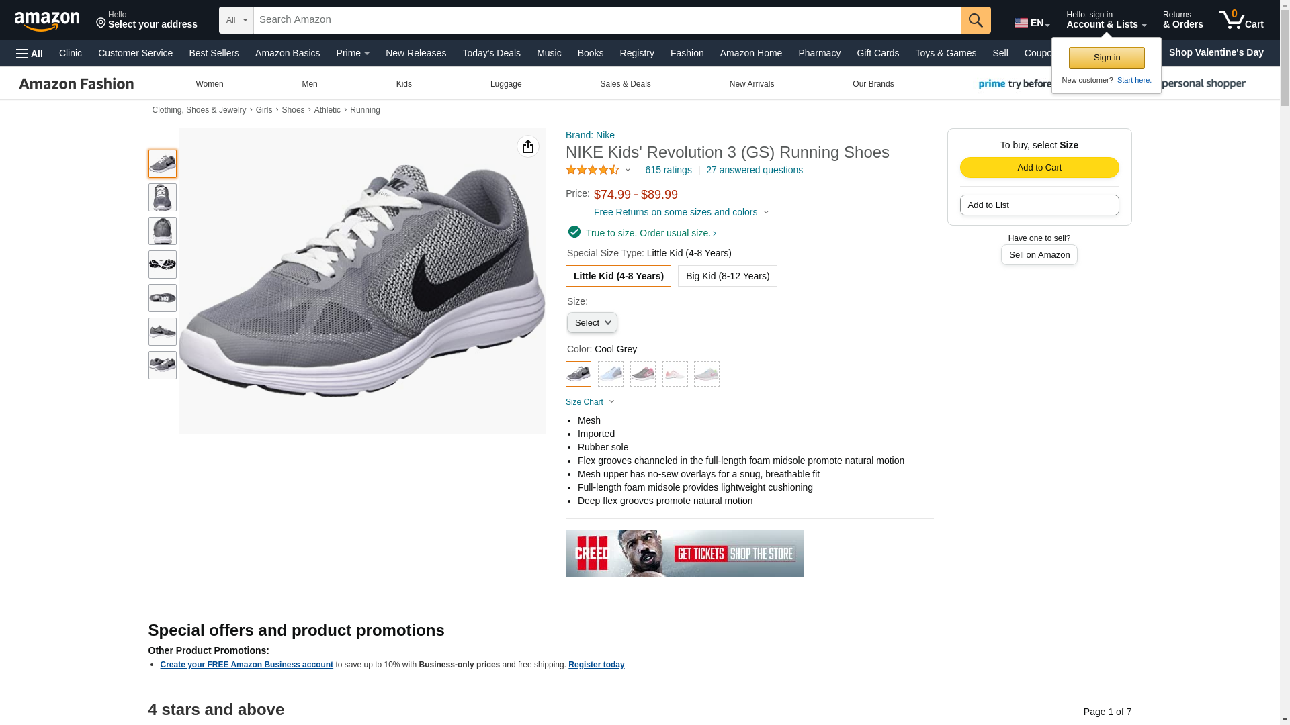Image resolution: width=1290 pixels, height=725 pixels.
Task: Click the Add to Cart button
Action: (x=1039, y=168)
